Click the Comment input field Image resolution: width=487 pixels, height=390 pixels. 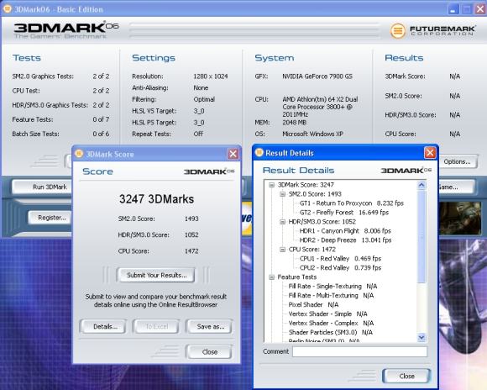pos(359,351)
